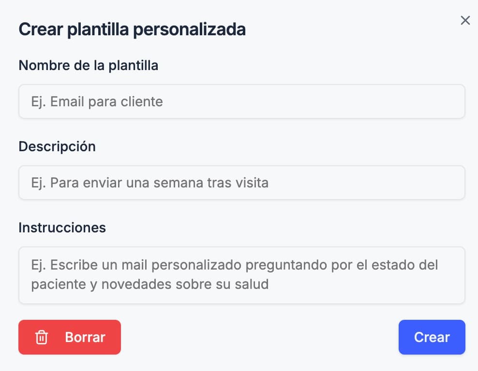Dismiss the modal using the corner X icon

(465, 20)
